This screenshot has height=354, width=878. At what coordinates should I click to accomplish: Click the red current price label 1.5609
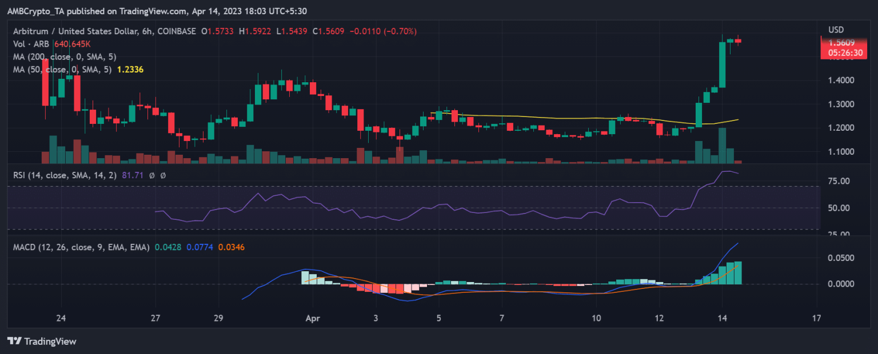click(x=840, y=43)
